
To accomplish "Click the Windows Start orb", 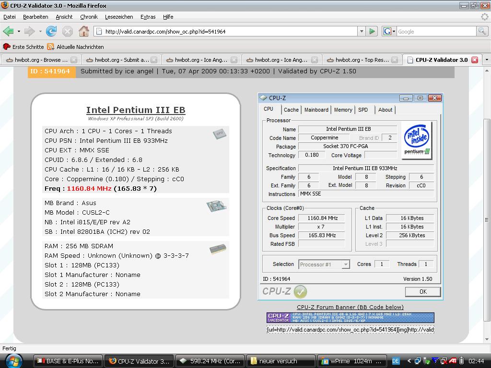I will (14, 361).
